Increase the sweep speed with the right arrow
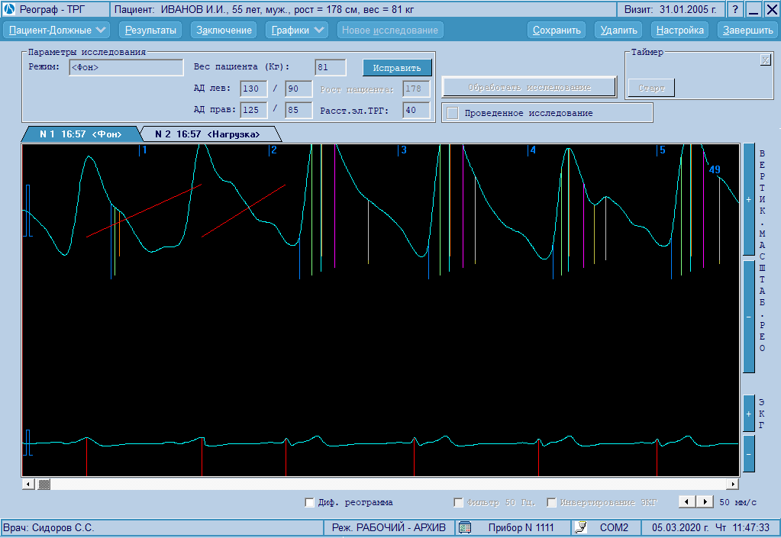 click(705, 501)
